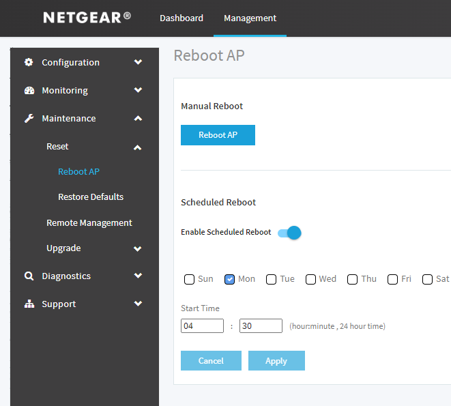This screenshot has width=451, height=406.
Task: Check the Wed checkbox
Action: pyautogui.click(x=310, y=279)
